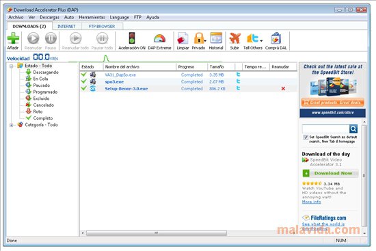
Task: Click the Tiempo re... column header
Action: (256, 67)
